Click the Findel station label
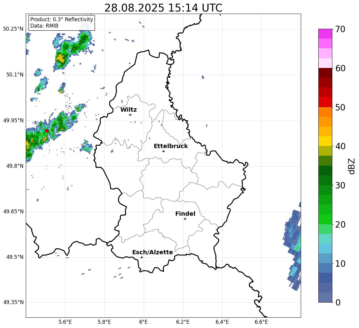 (185, 214)
